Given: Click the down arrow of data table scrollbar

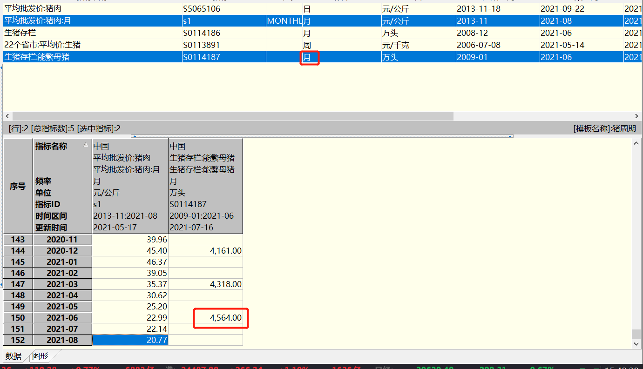Looking at the screenshot, I should pyautogui.click(x=636, y=343).
